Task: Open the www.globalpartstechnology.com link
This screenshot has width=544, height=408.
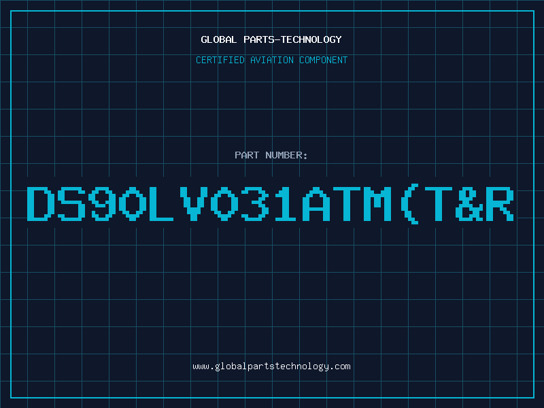Action: point(271,367)
